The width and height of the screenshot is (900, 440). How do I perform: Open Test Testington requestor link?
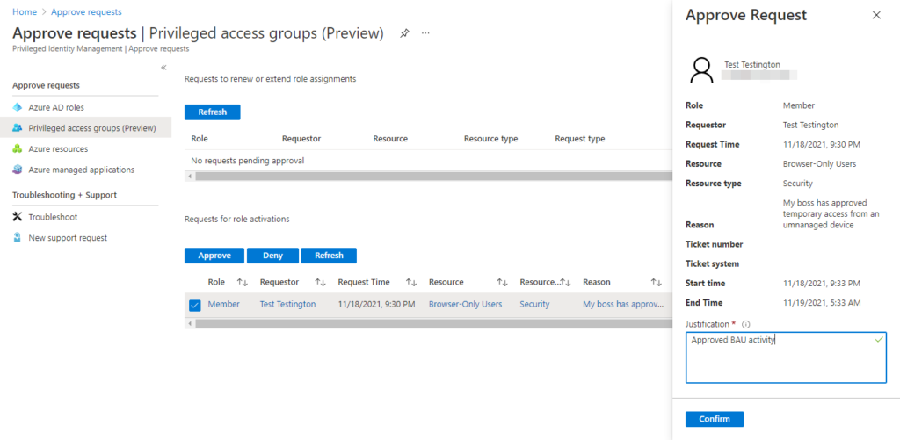point(287,304)
